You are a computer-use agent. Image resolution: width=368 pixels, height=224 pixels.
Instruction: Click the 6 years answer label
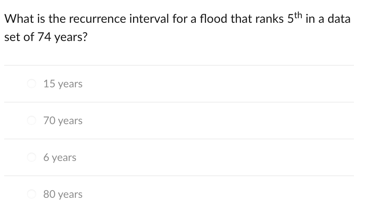click(x=60, y=157)
